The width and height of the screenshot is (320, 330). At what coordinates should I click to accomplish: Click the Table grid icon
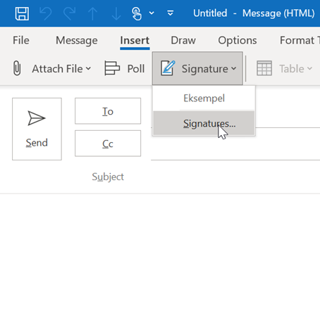264,68
